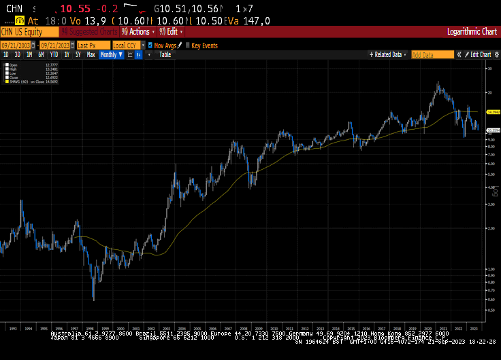Click the 2021 label on time axis
The height and width of the screenshot is (360, 501).
pyautogui.click(x=443, y=329)
